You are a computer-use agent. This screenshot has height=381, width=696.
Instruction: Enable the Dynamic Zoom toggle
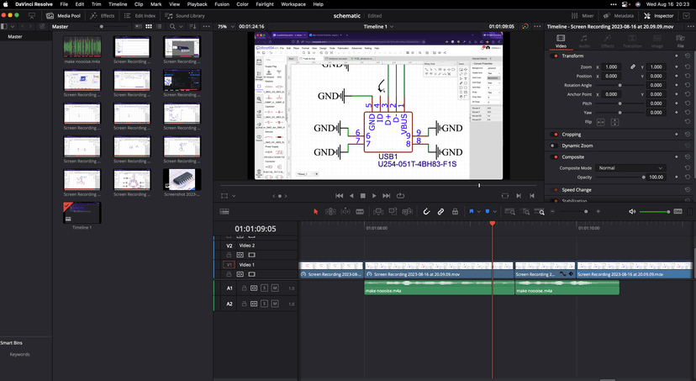pos(555,146)
